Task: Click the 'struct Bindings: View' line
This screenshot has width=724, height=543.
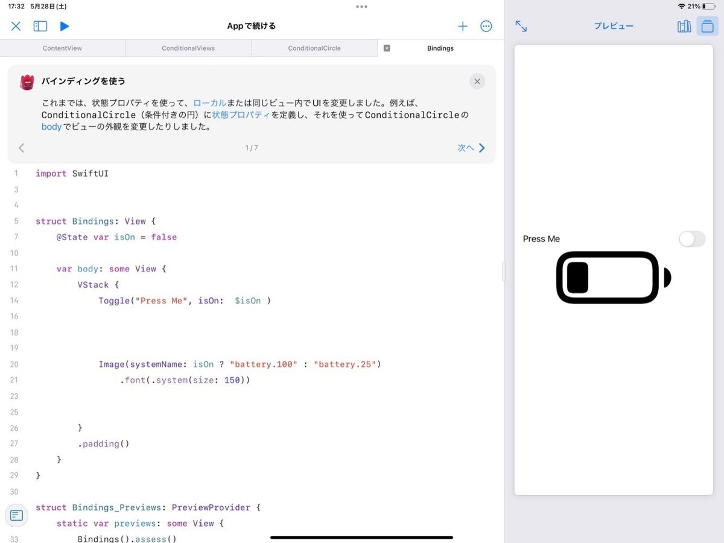Action: (95, 221)
